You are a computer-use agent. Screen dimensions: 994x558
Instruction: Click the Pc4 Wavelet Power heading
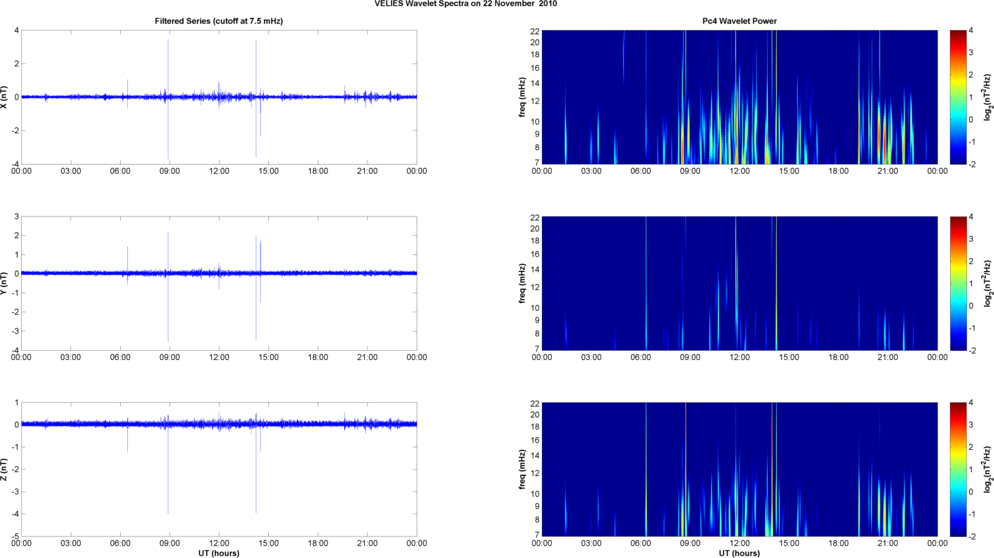pos(739,21)
